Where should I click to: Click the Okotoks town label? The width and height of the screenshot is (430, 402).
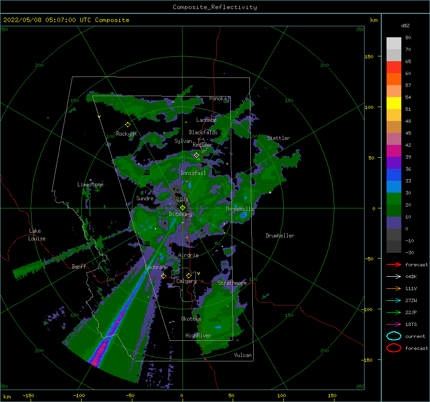(x=191, y=319)
